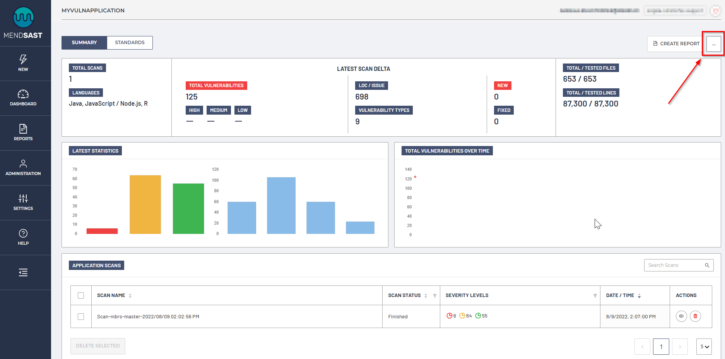Click the Create Report button
The width and height of the screenshot is (725, 359).
(x=676, y=44)
